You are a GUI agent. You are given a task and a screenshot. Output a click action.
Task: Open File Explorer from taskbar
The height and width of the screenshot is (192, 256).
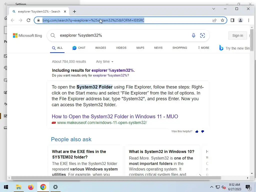point(18,187)
